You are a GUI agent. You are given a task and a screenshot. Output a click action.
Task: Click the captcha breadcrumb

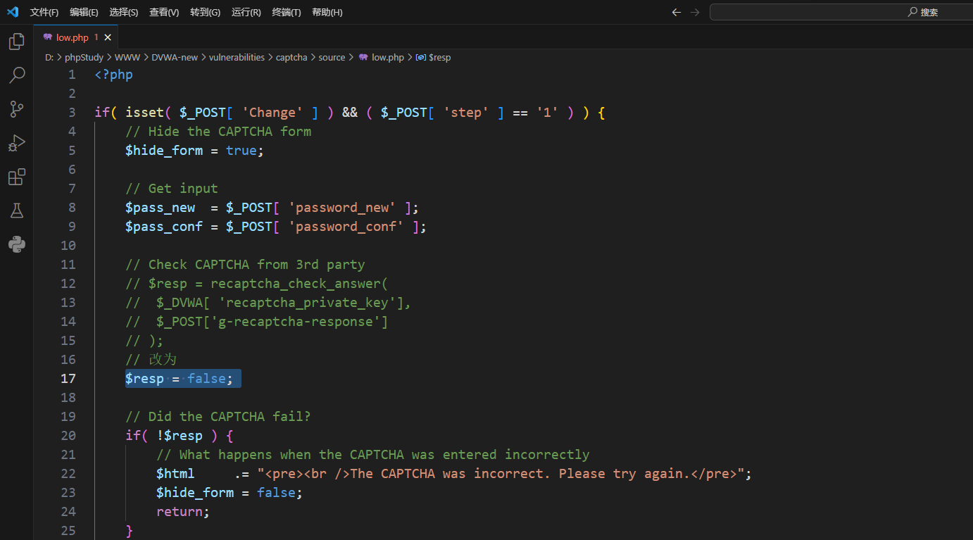(x=291, y=58)
